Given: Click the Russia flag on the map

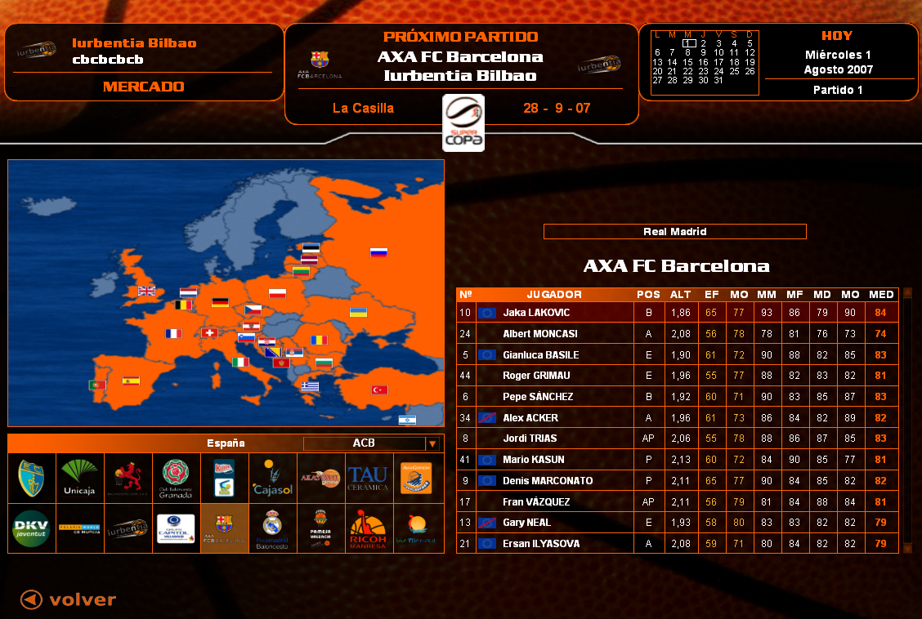Looking at the screenshot, I should [x=378, y=253].
